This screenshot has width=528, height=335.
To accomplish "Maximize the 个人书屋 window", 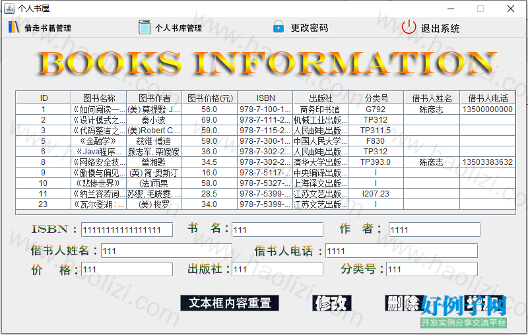I will click(x=480, y=9).
